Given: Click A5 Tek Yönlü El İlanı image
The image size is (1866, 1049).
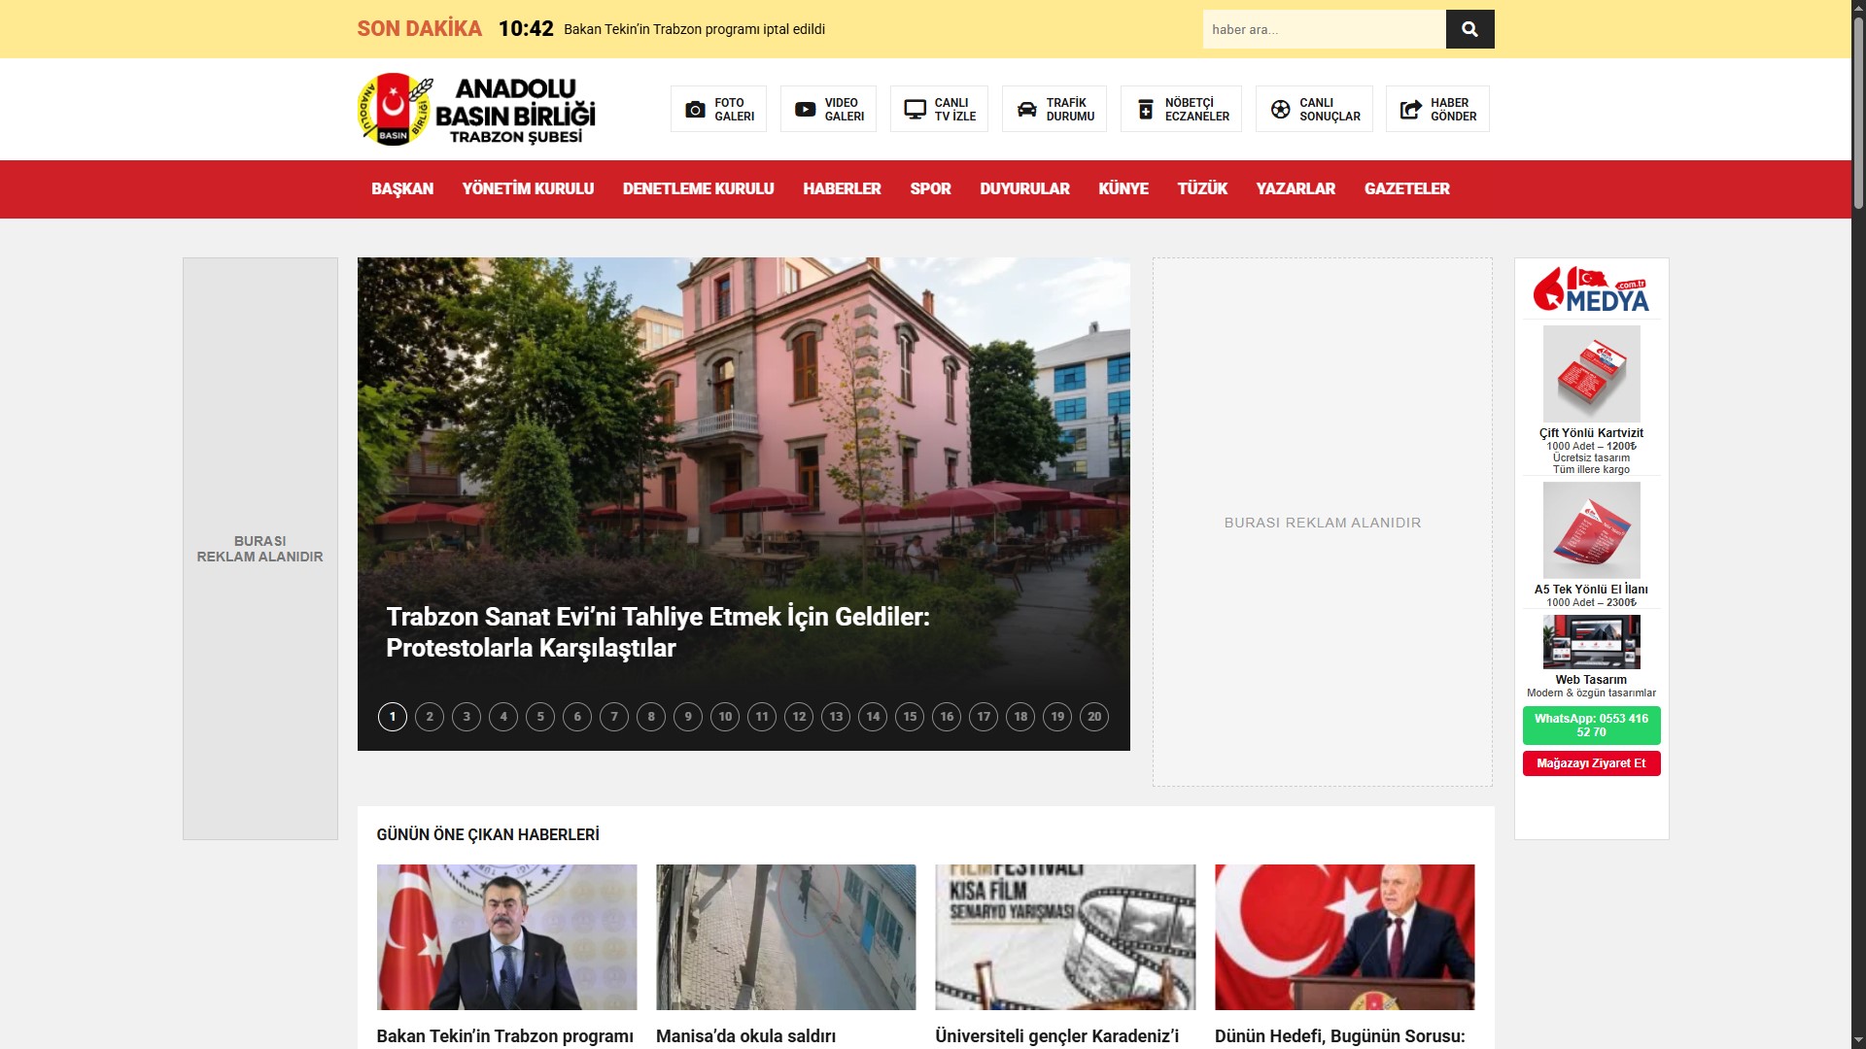Looking at the screenshot, I should (1591, 530).
